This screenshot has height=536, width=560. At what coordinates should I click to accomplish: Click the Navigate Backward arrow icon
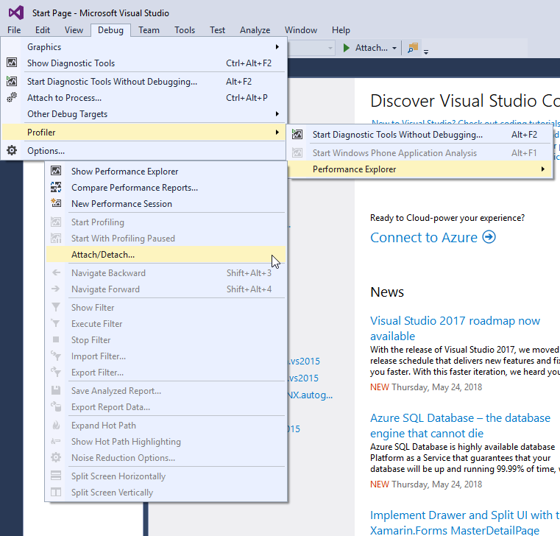[56, 272]
